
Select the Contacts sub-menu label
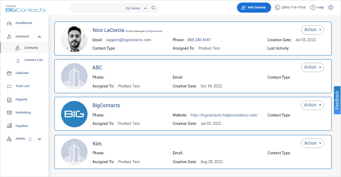click(x=31, y=48)
